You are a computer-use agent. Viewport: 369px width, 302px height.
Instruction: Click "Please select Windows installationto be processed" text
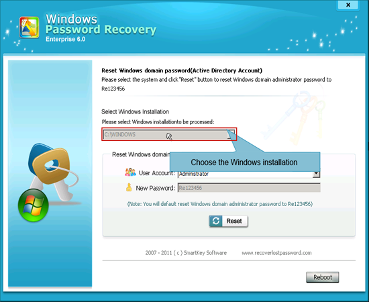[158, 122]
